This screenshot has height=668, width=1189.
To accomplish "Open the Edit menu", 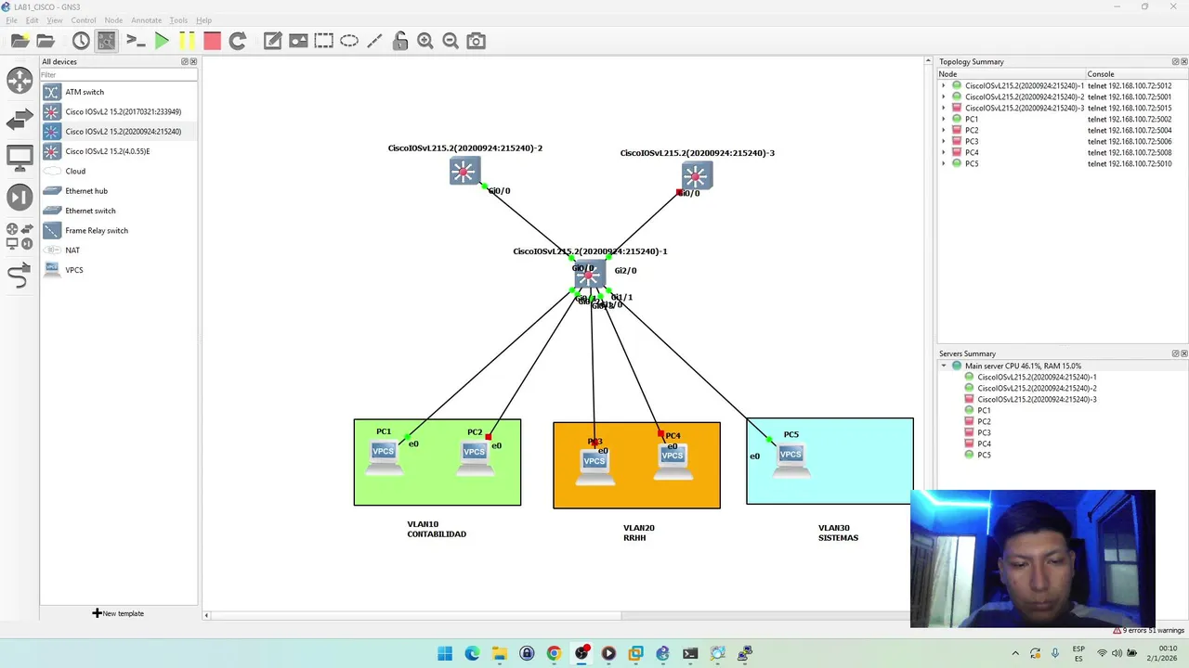I will pyautogui.click(x=33, y=20).
